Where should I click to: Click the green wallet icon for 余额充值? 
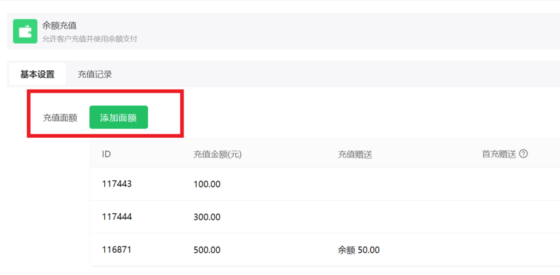(x=25, y=31)
